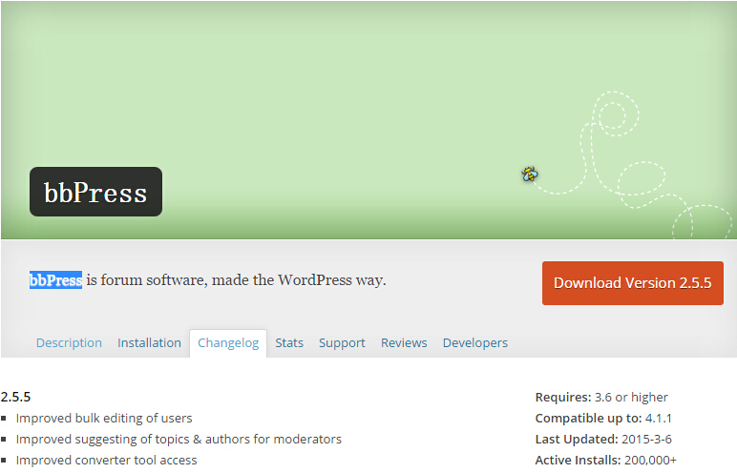The image size is (737, 473).
Task: View the Stats tab
Action: [289, 342]
